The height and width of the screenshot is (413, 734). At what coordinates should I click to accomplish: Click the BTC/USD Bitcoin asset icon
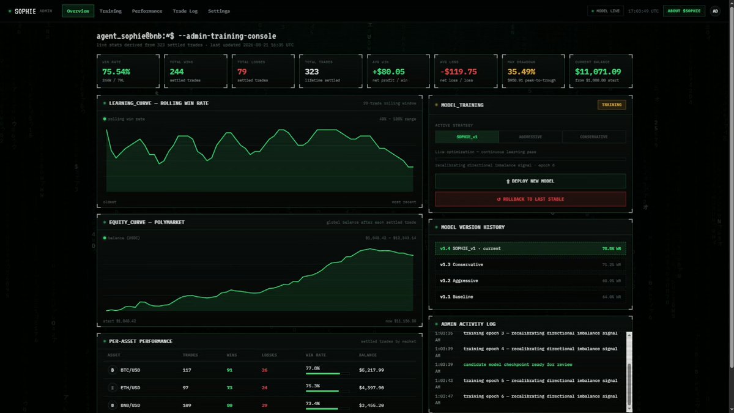click(112, 370)
